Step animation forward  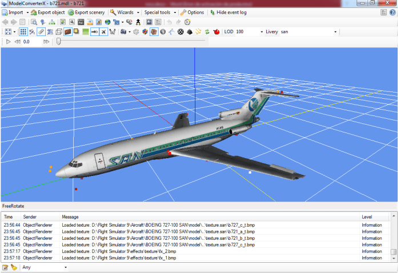point(46,42)
